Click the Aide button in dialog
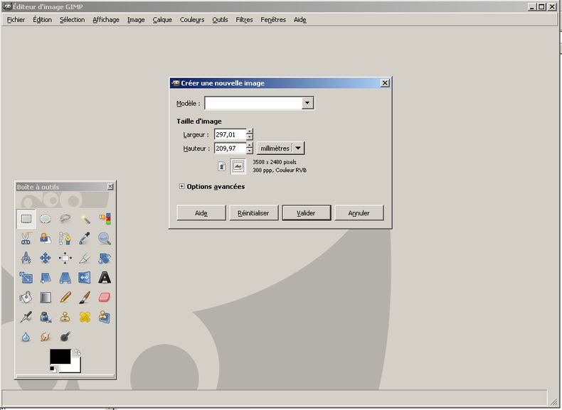The image size is (562, 410). (x=201, y=212)
